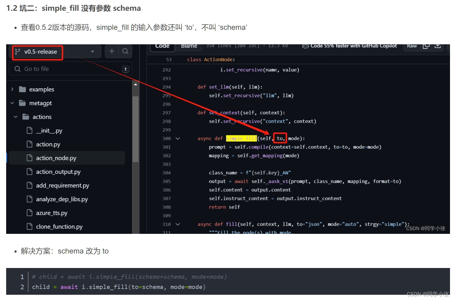Image resolution: width=454 pixels, height=300 pixels.
Task: Open add_requirement.py file
Action: 62,186
